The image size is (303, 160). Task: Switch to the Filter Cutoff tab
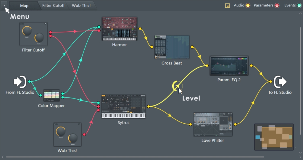point(53,5)
